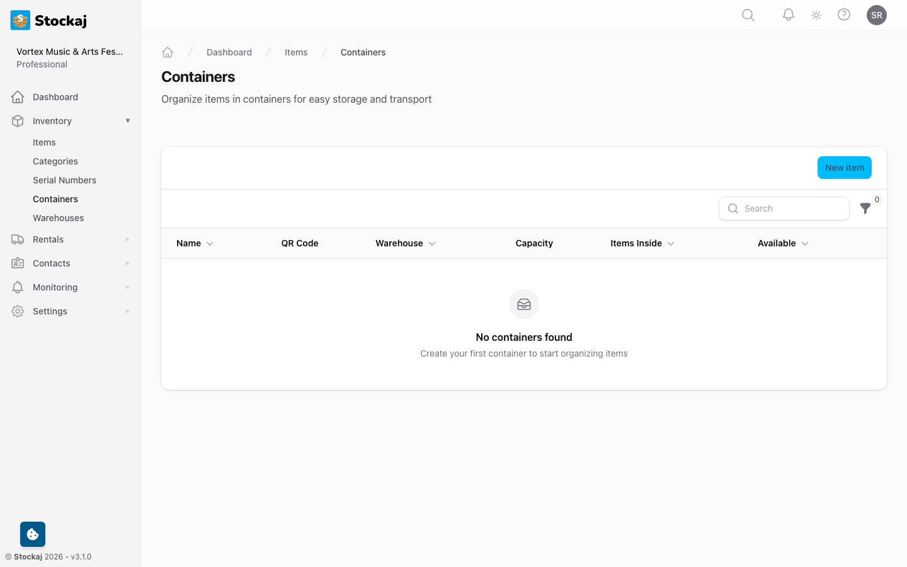Open the SR user avatar menu

[877, 14]
